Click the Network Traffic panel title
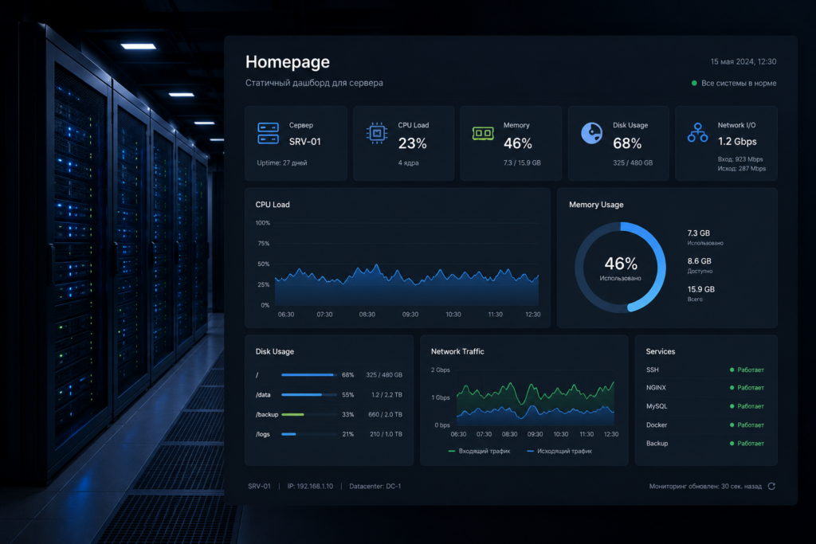Screen dimensions: 816x544 click(457, 351)
